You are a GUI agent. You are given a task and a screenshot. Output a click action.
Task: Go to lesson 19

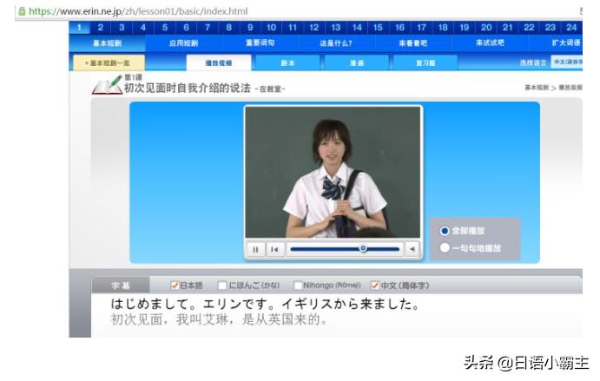[465, 28]
